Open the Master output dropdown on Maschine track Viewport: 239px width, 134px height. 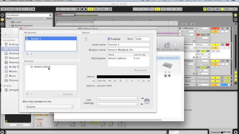click(203, 38)
